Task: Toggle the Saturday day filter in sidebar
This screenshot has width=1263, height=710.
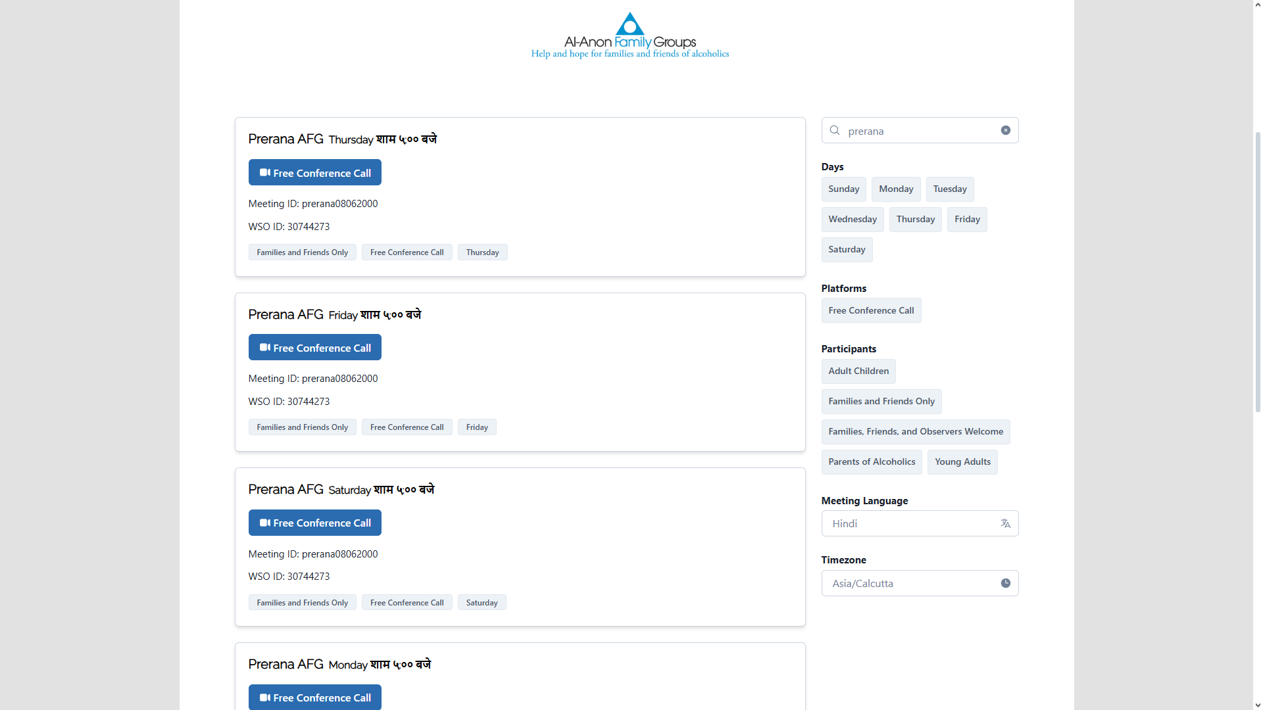Action: (847, 250)
